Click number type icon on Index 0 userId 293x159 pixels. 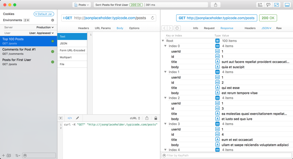click(217, 51)
